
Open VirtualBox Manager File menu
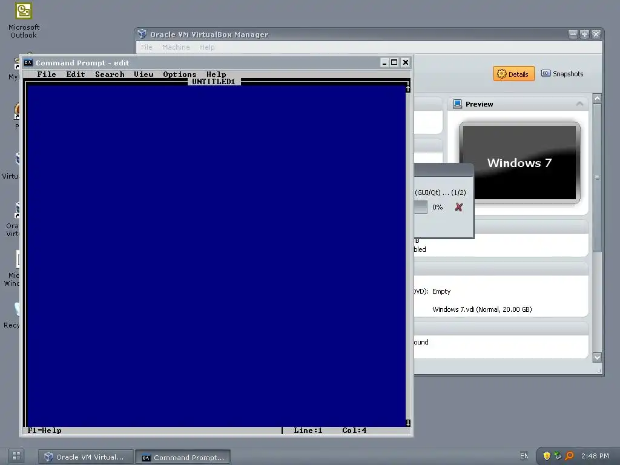click(x=147, y=47)
